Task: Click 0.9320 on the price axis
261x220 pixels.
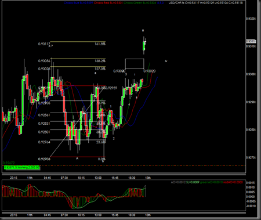Action: (x=251, y=19)
